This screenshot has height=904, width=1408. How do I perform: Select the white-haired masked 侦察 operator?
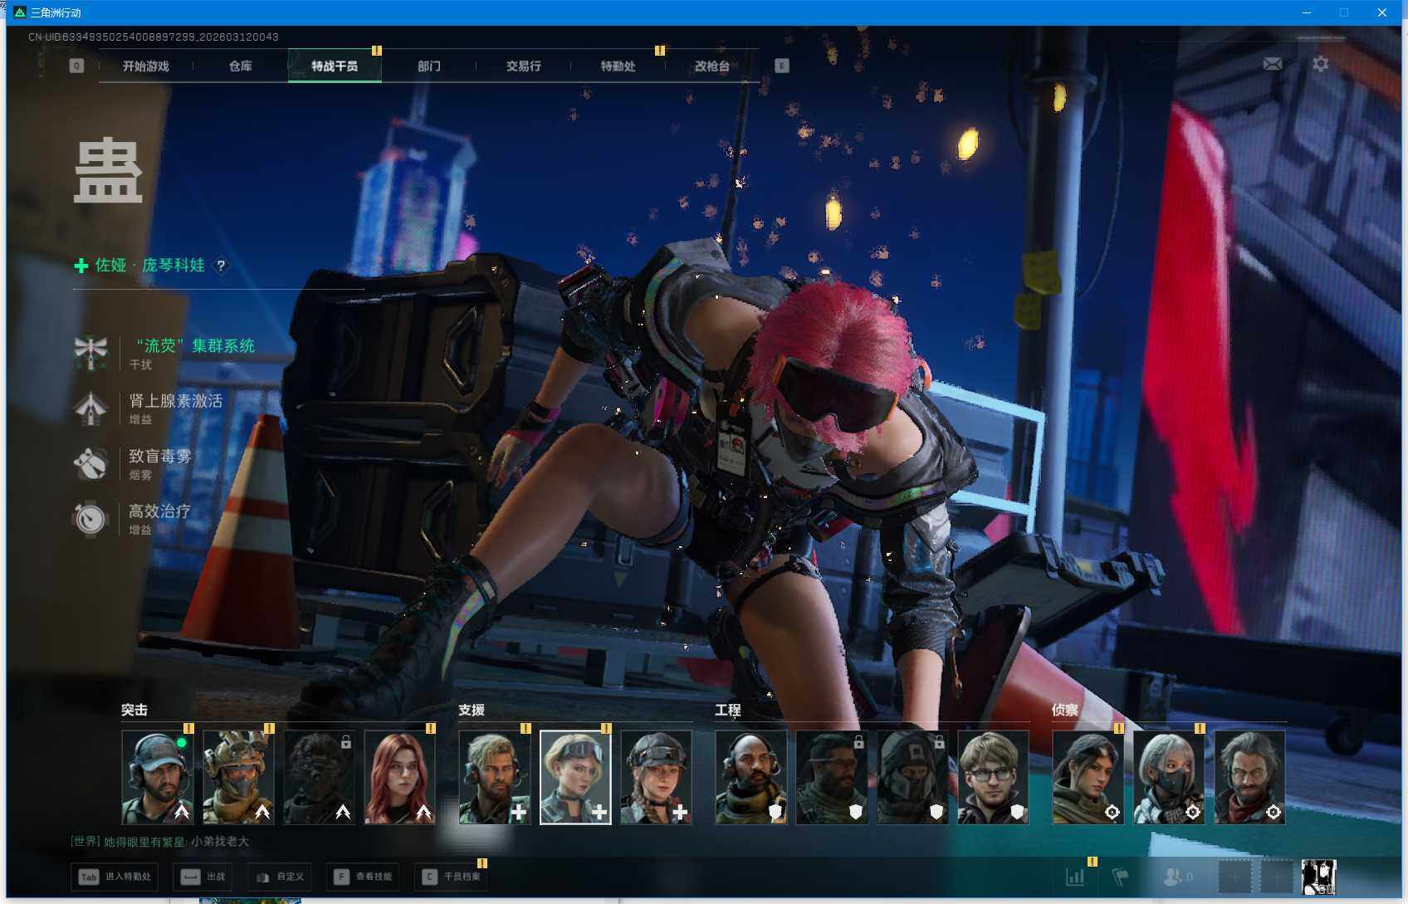point(1169,777)
